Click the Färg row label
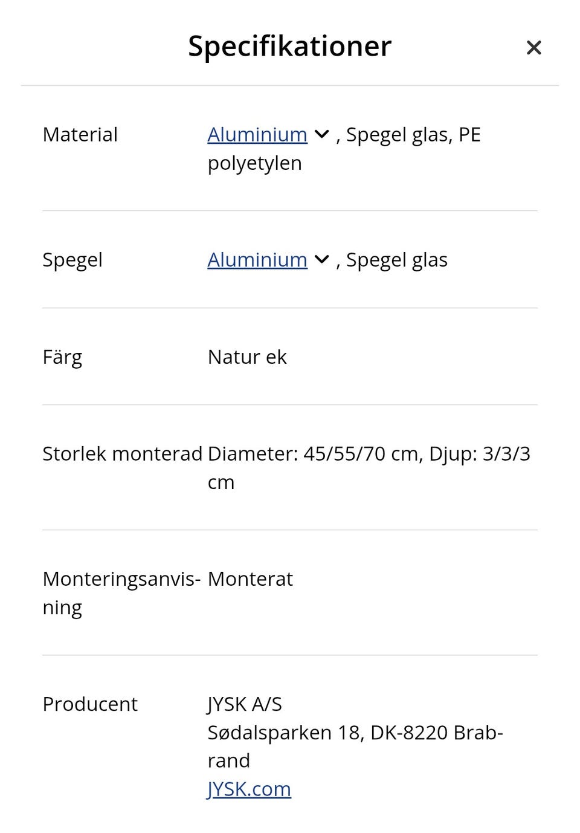The width and height of the screenshot is (580, 833). 62,357
